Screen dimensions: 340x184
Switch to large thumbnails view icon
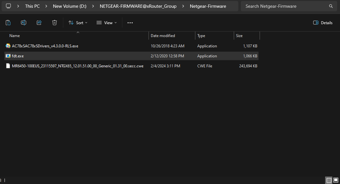[336, 180]
